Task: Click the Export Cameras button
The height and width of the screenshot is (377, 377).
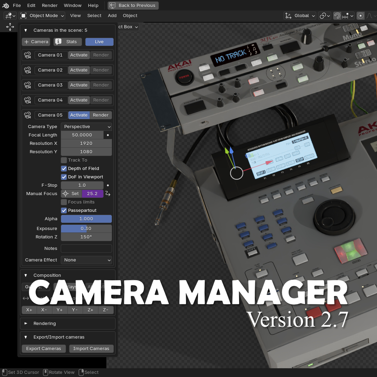Action: coord(44,349)
